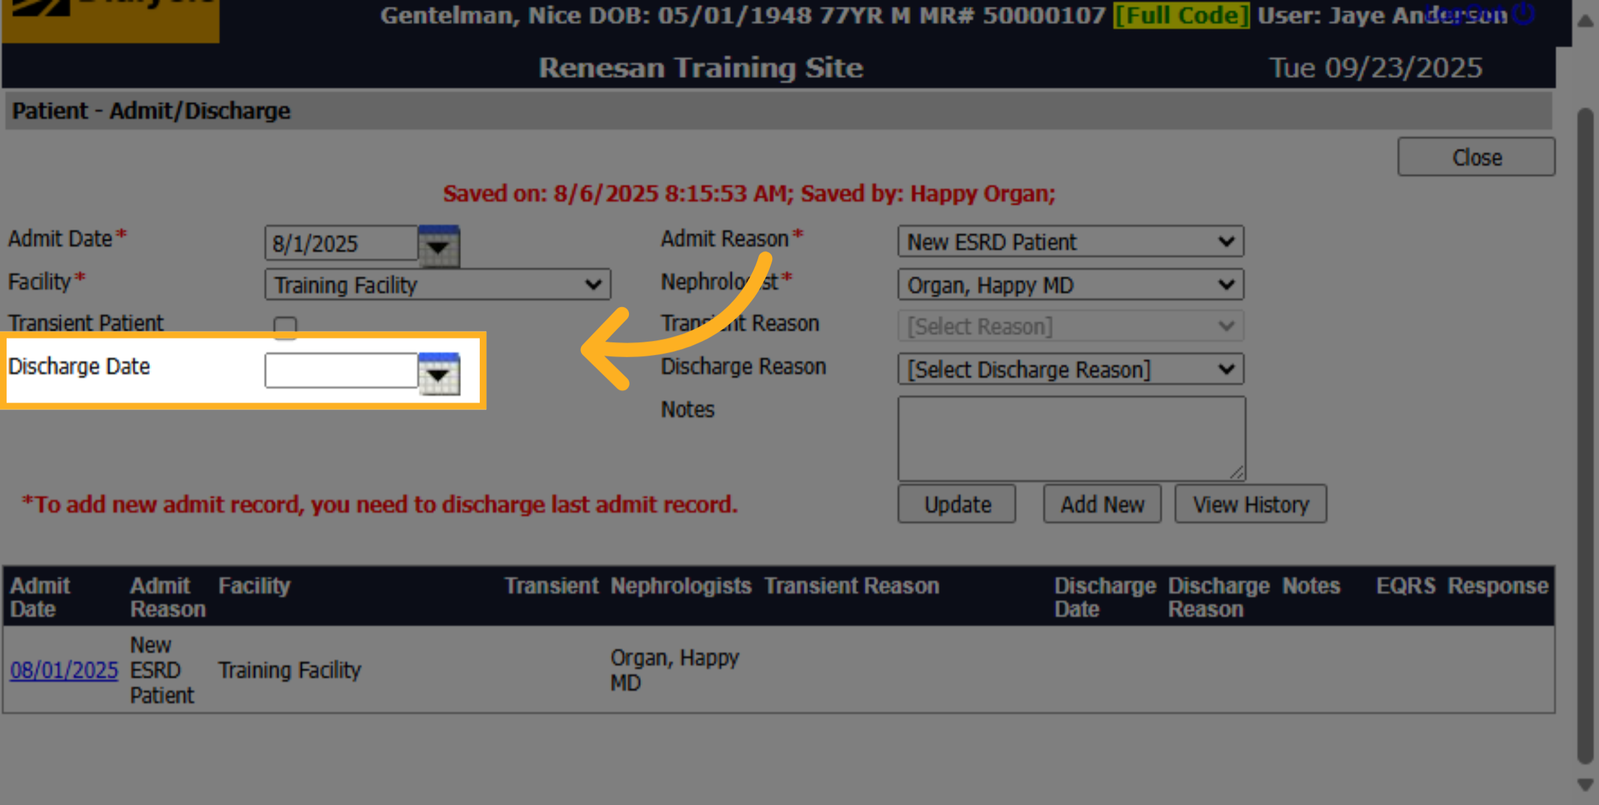Open the Discharge Reason dropdown
This screenshot has height=805, width=1599.
coord(1070,370)
